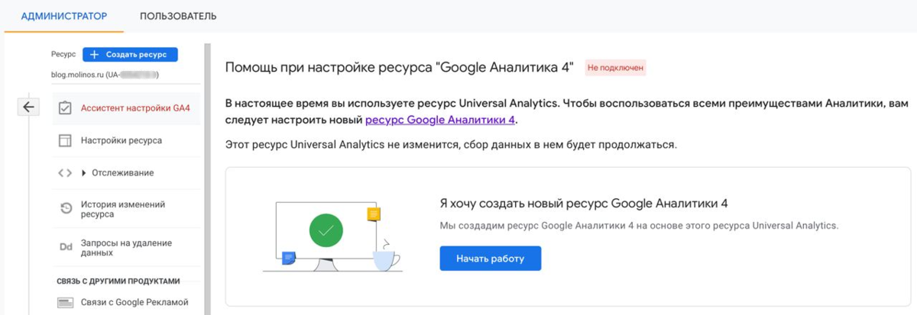Click heading Я хочу создать новый ресурс
The height and width of the screenshot is (315, 917).
coord(584,204)
